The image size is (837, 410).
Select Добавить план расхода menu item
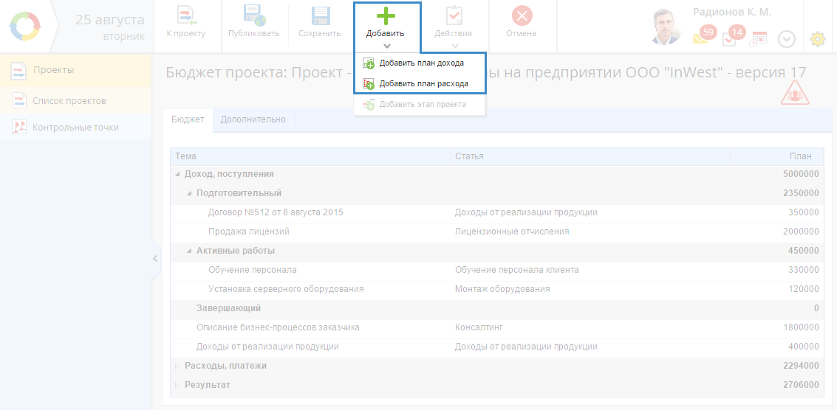(x=423, y=84)
